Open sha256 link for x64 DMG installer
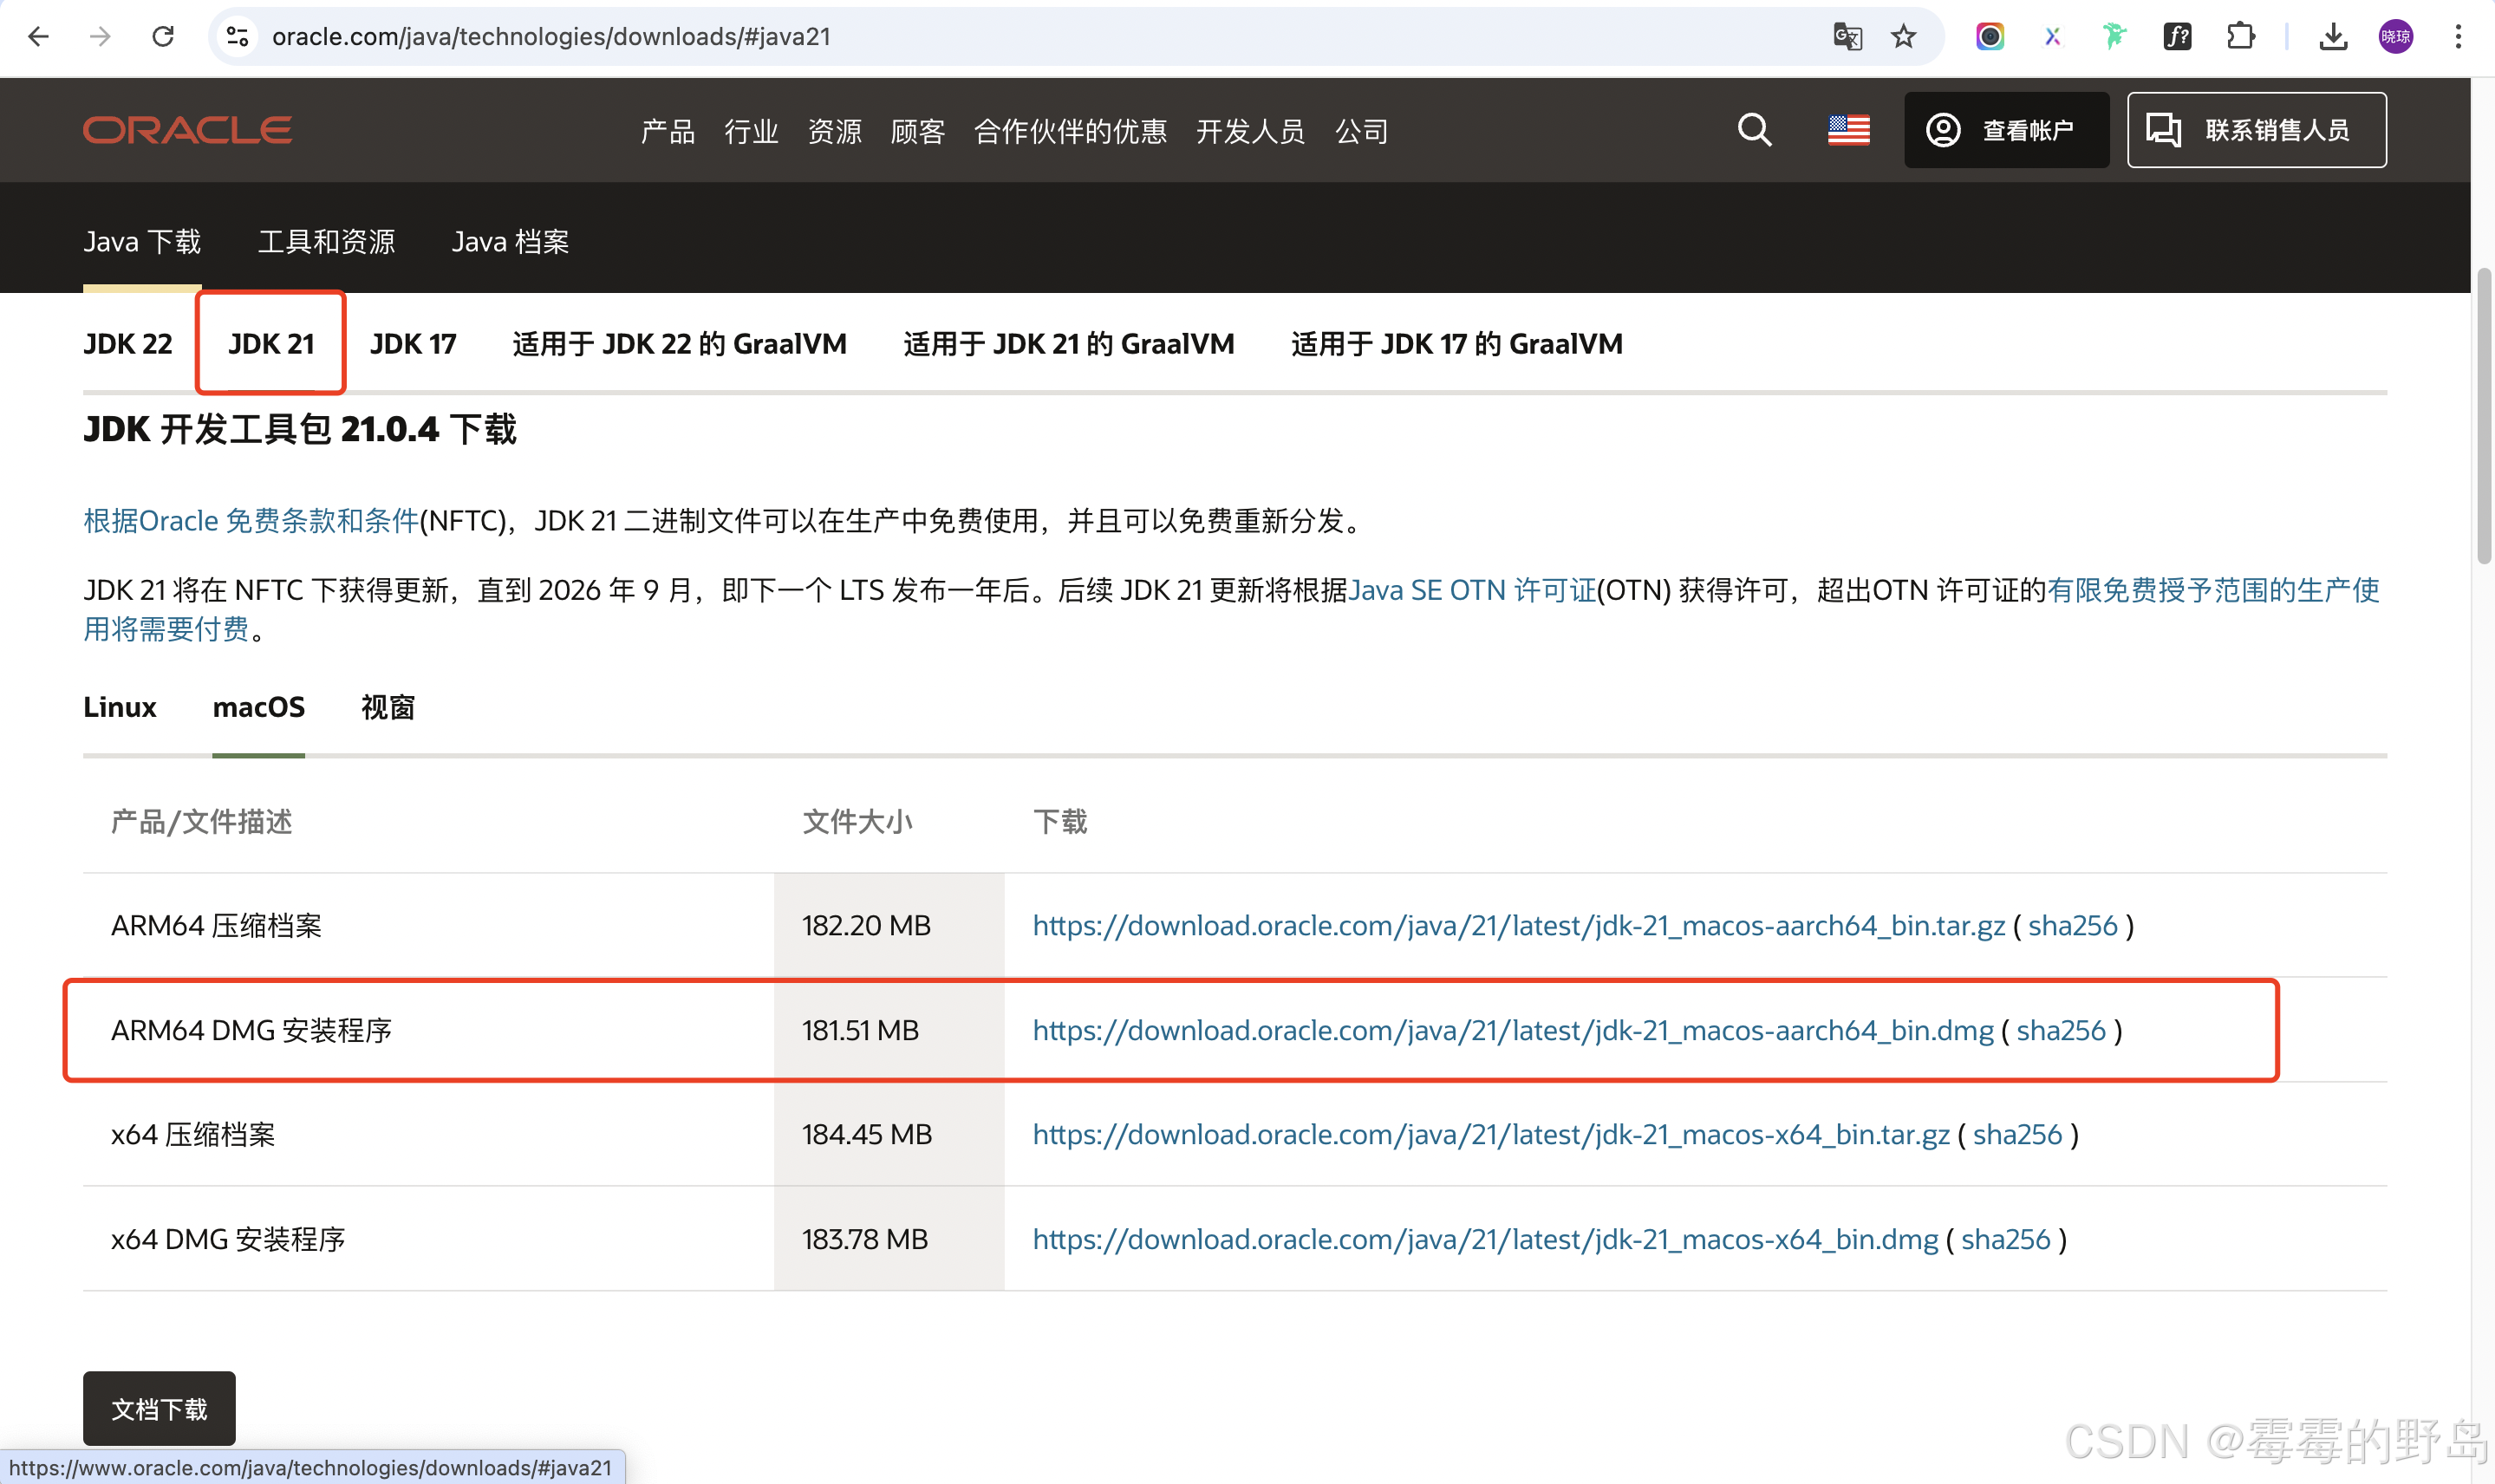The width and height of the screenshot is (2495, 1484). click(x=2005, y=1239)
